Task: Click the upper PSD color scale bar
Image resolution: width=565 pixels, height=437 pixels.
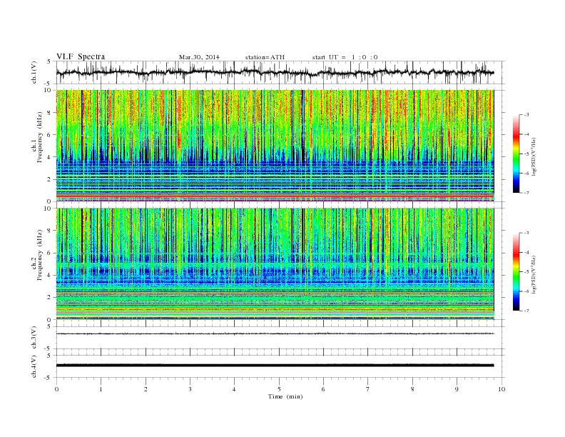Action: [x=516, y=154]
